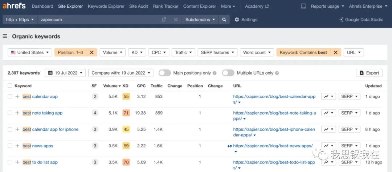Image resolution: width=392 pixels, height=172 pixels.
Task: Open the Volume filter dropdown
Action: pyautogui.click(x=113, y=52)
